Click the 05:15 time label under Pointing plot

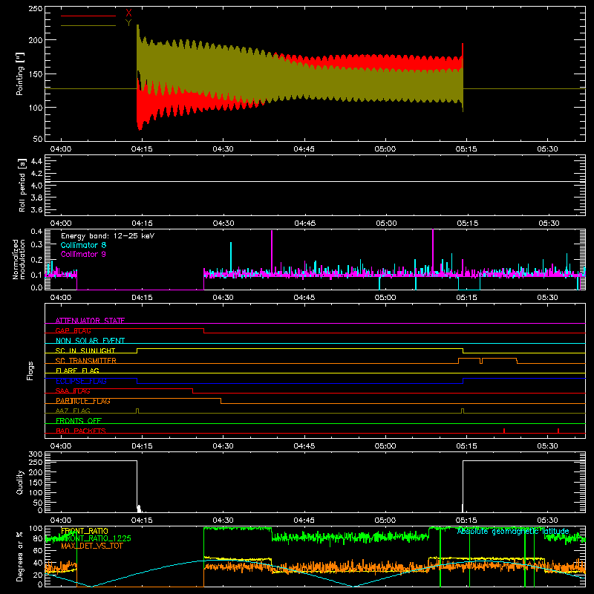point(466,149)
